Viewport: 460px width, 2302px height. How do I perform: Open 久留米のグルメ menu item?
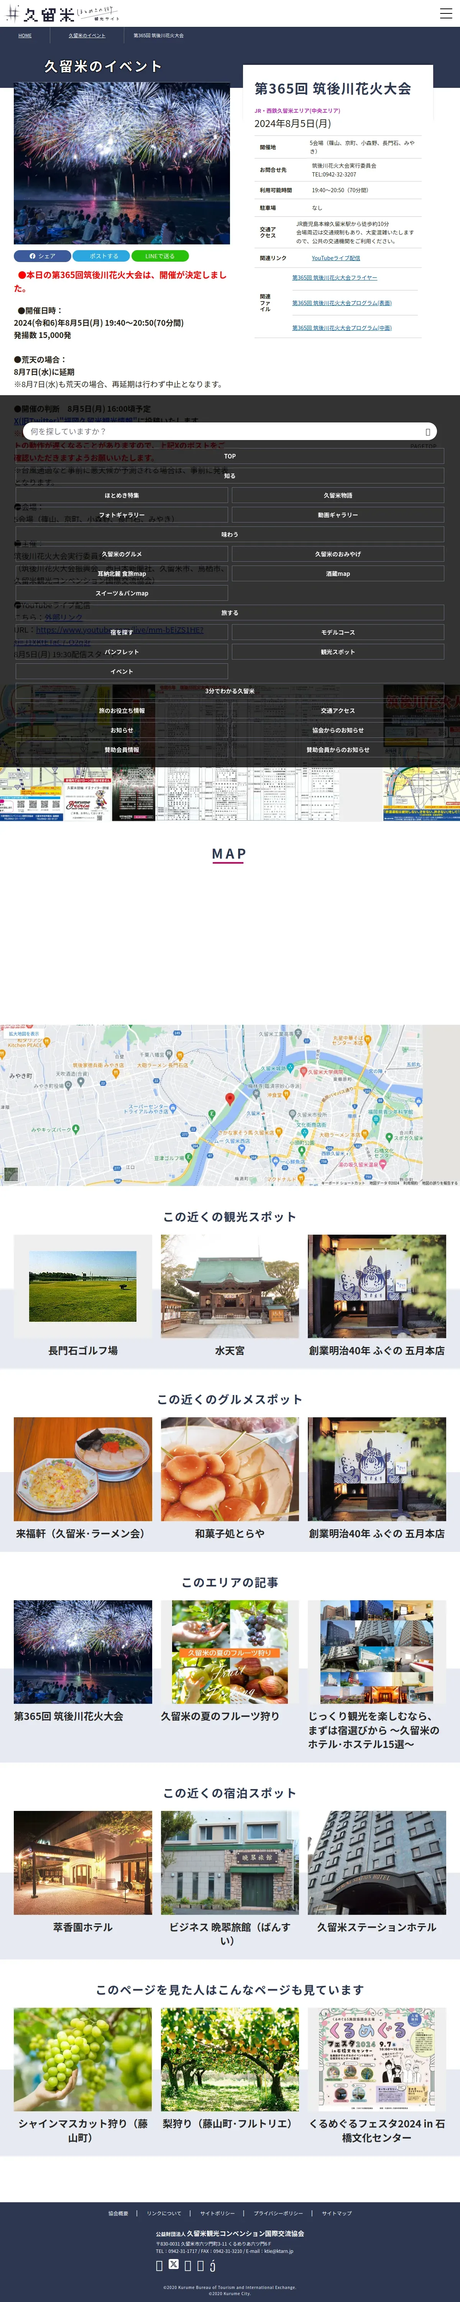tap(122, 554)
